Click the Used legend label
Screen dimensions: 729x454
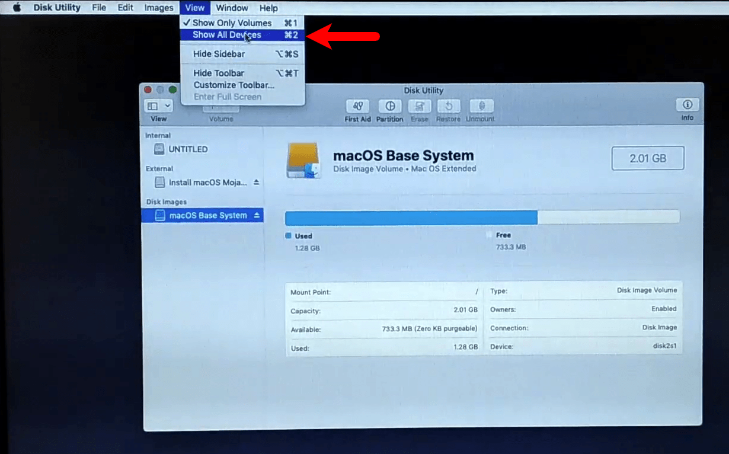(303, 236)
